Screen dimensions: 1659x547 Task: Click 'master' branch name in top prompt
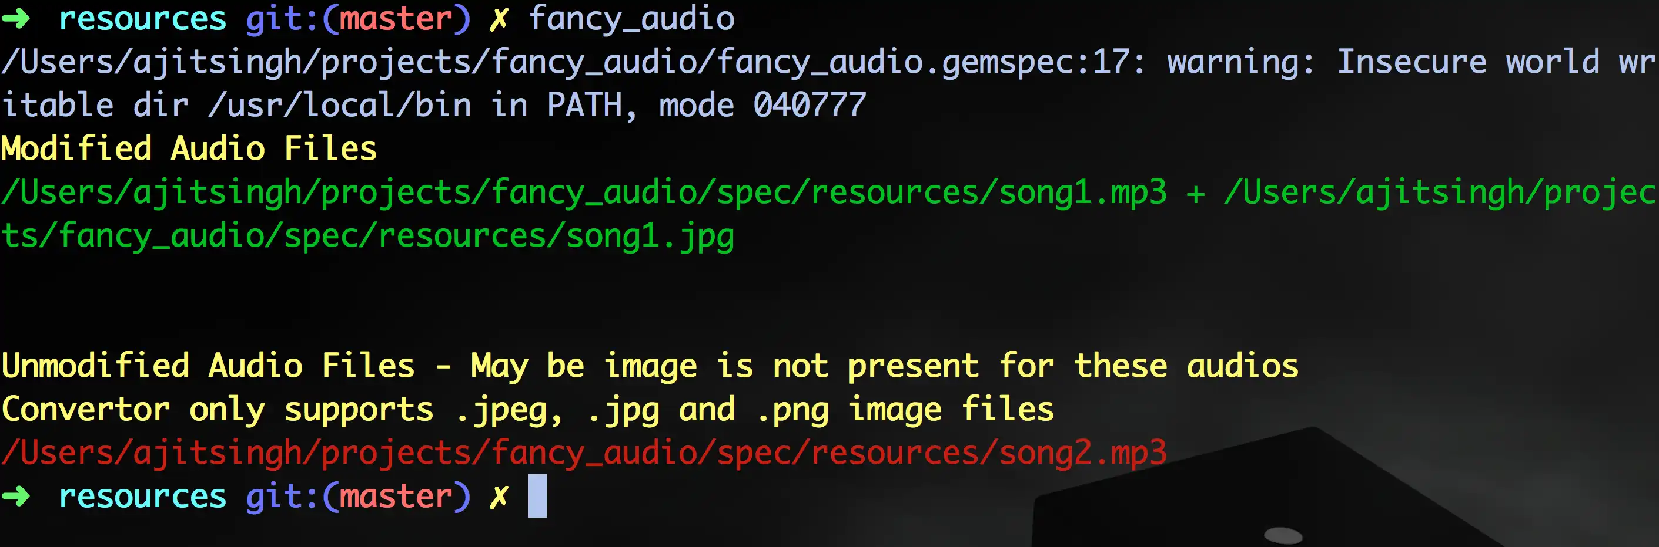pyautogui.click(x=396, y=19)
